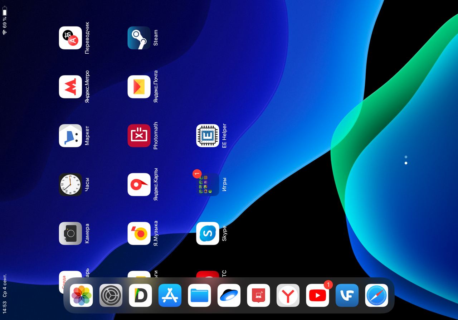Tap the battery indicator in status bar

coord(5,11)
